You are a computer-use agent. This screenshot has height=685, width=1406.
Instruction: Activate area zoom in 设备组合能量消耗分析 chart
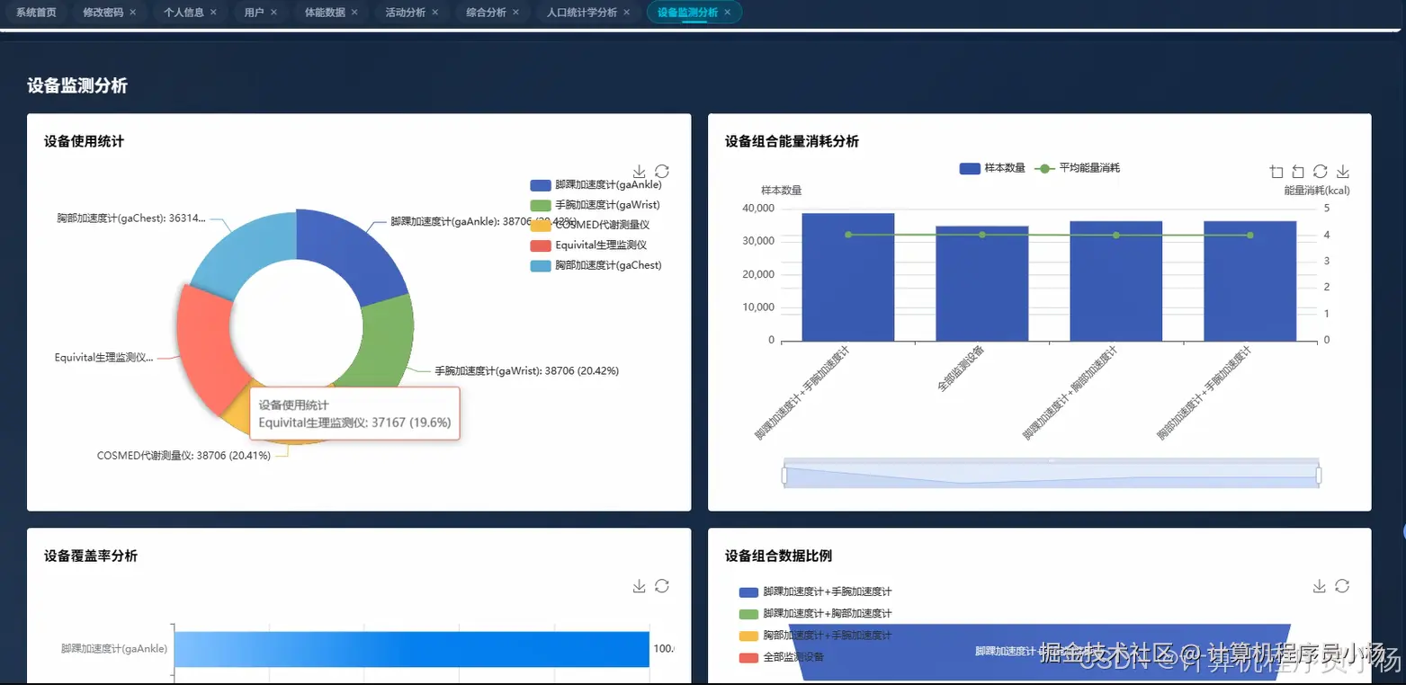(x=1276, y=172)
